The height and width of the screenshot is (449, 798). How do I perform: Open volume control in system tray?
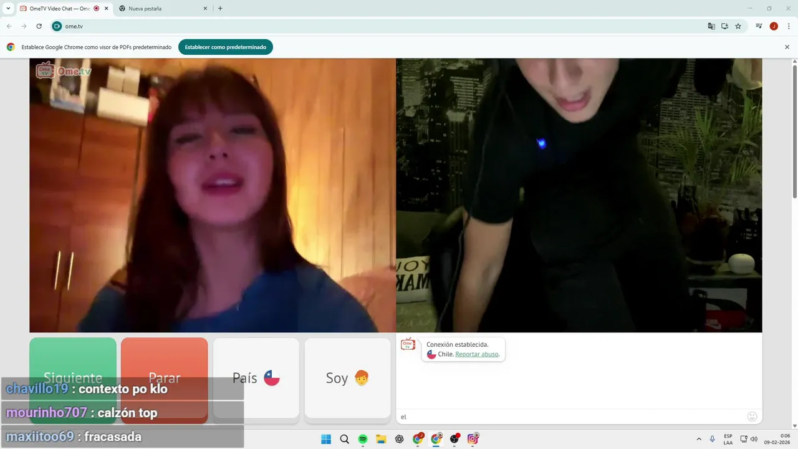tap(754, 439)
